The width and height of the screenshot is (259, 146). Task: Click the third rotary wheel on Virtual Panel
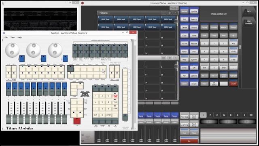click(55, 50)
